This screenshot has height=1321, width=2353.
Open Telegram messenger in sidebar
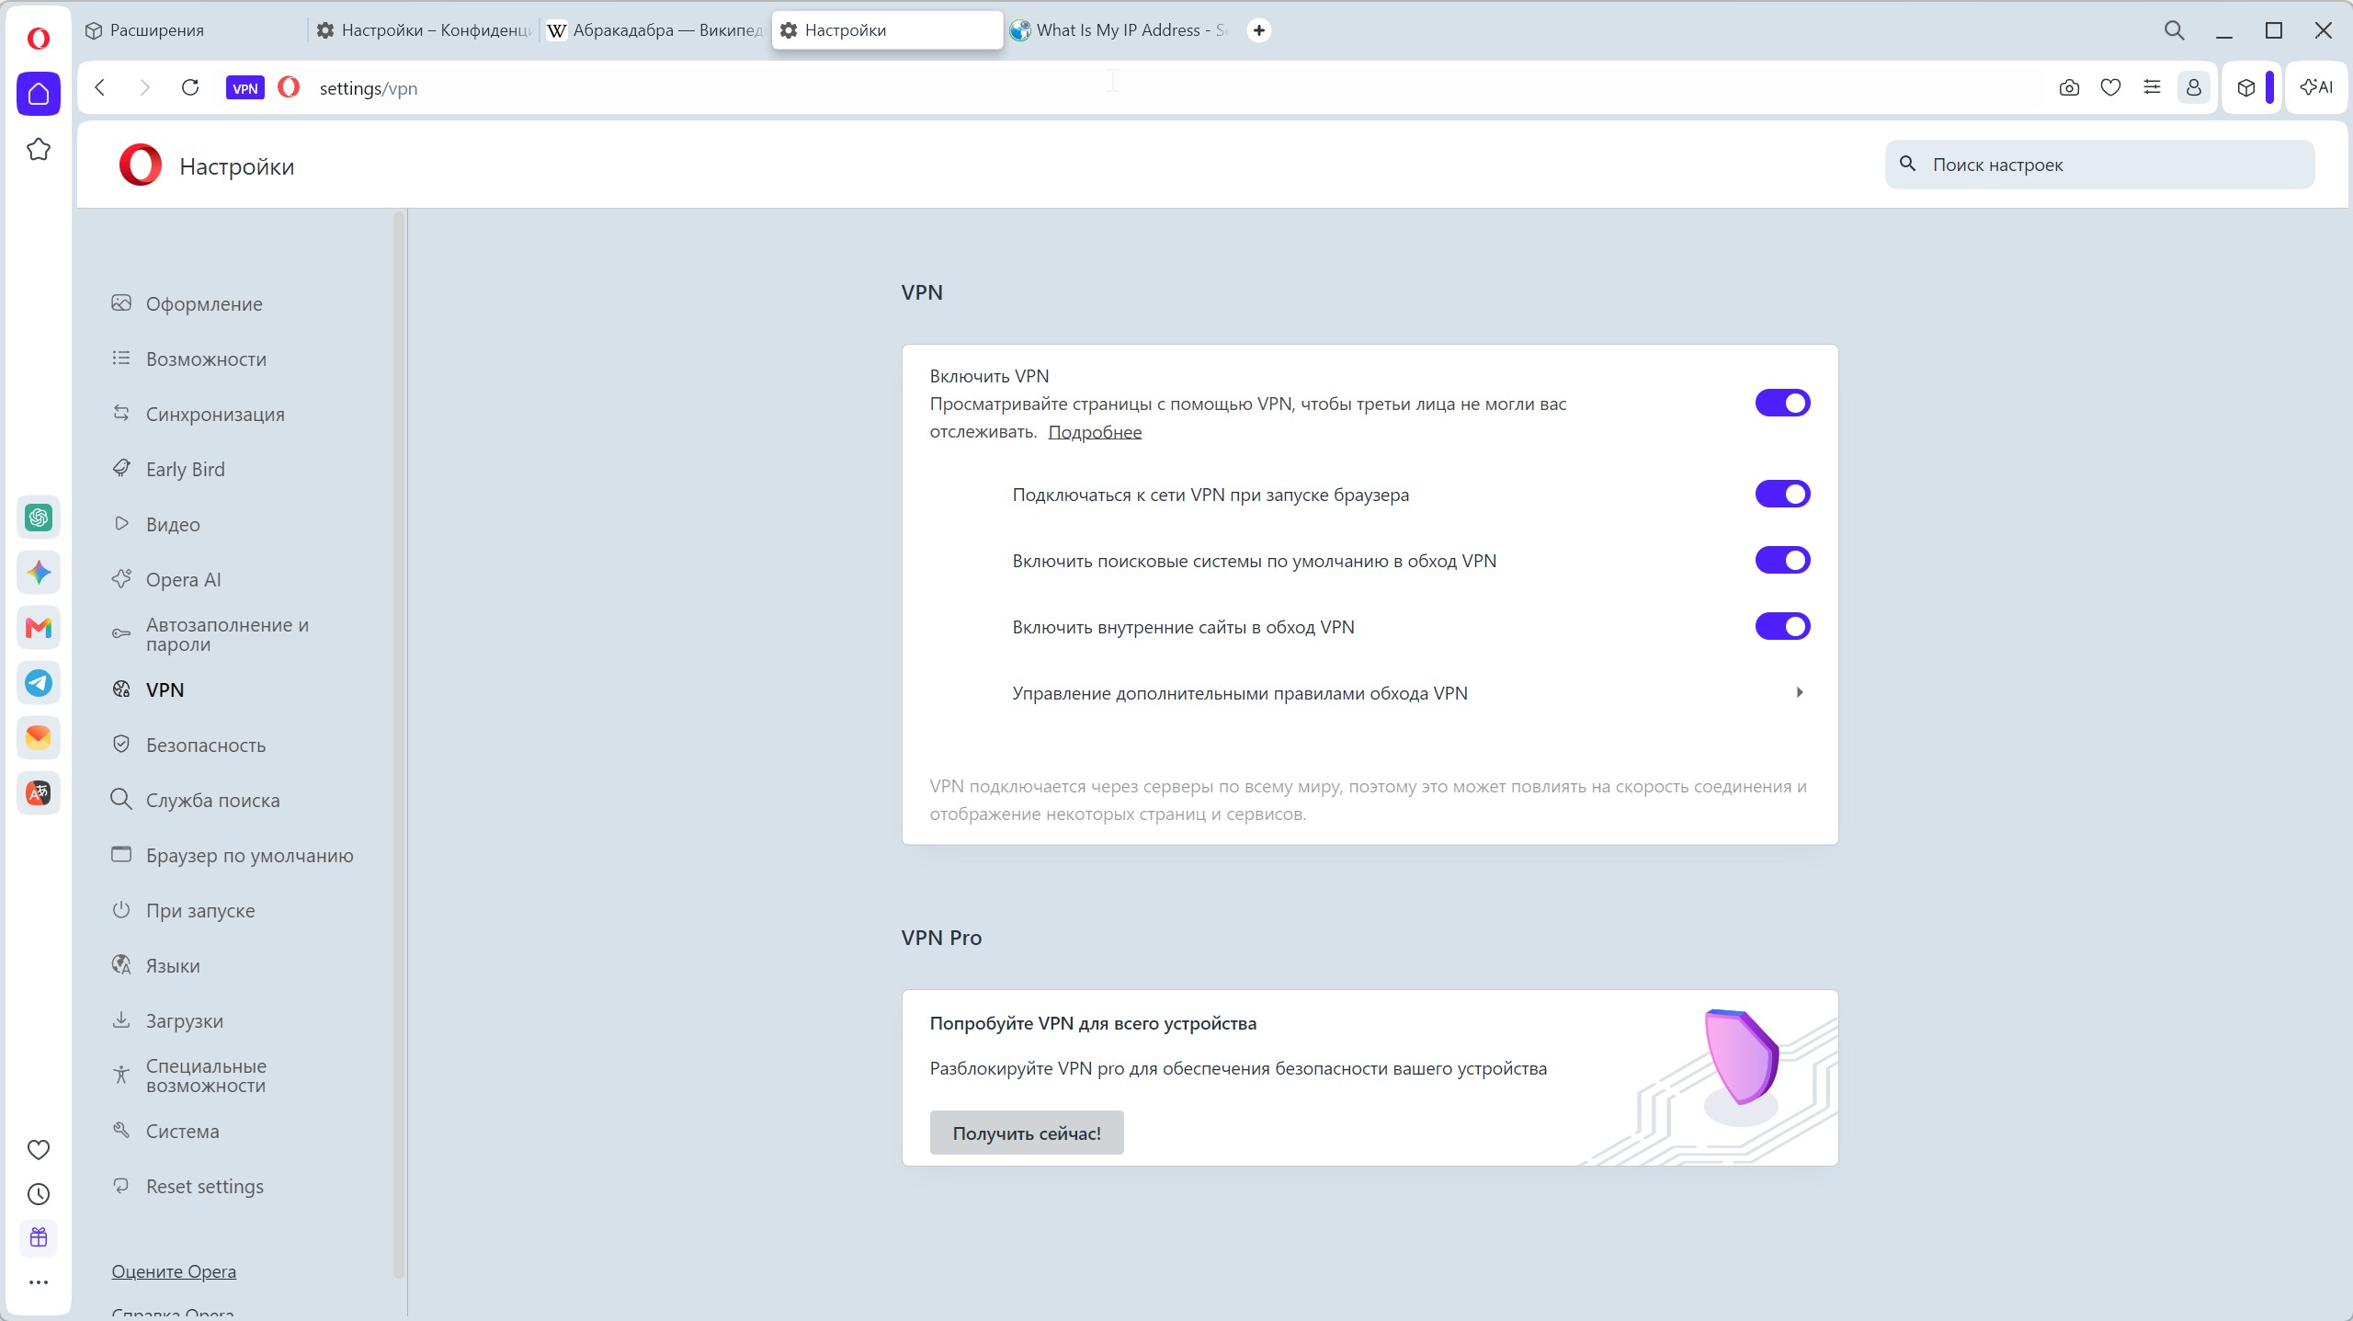coord(39,683)
